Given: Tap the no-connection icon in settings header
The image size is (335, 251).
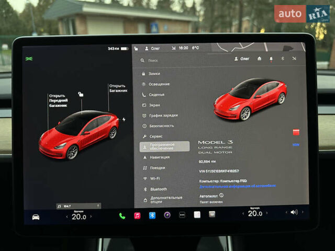Looking at the screenshot, I should [x=294, y=58].
